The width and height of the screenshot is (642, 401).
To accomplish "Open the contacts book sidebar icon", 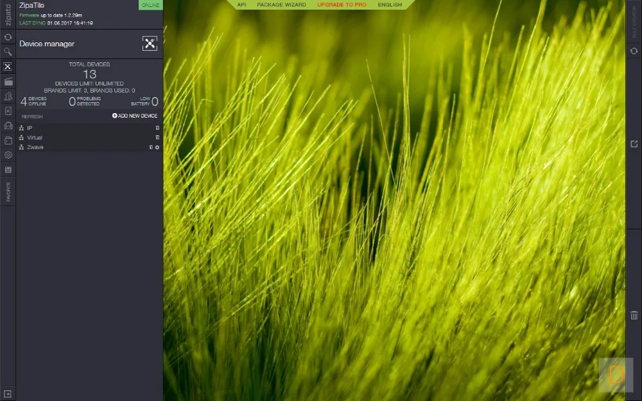I will click(x=8, y=111).
